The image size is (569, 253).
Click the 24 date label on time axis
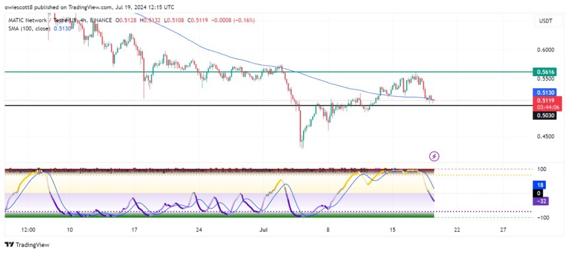(x=198, y=230)
